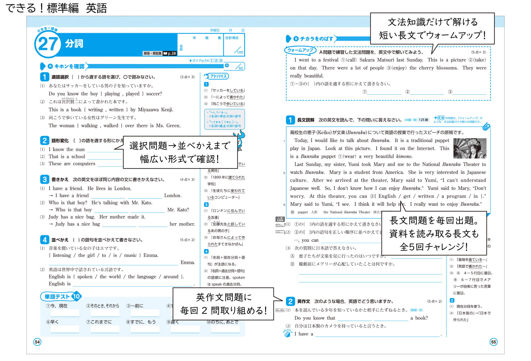
Task: Click the lesson number 27 circle
Action: pyautogui.click(x=47, y=44)
